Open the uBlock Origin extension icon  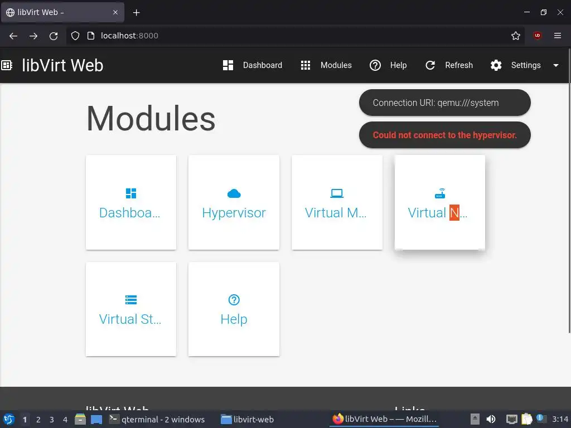pyautogui.click(x=537, y=36)
